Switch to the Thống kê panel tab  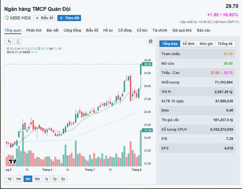click(x=225, y=44)
